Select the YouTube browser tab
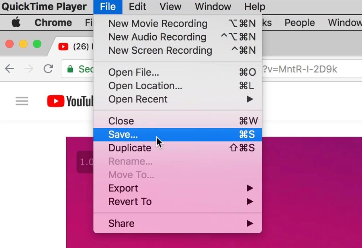The height and width of the screenshot is (248, 362). tap(74, 47)
